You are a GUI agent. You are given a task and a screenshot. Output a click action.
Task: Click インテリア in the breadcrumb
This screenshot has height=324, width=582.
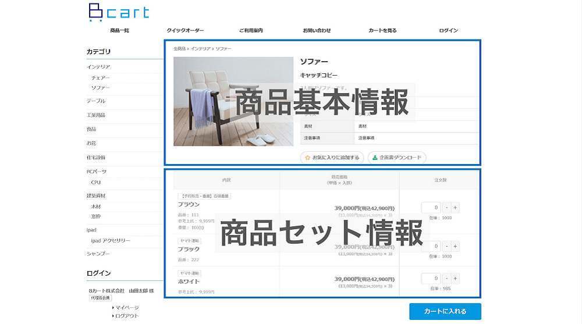coord(200,49)
